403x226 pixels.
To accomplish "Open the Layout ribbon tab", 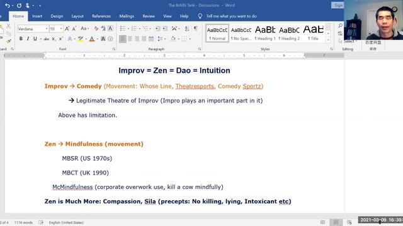I will (77, 16).
